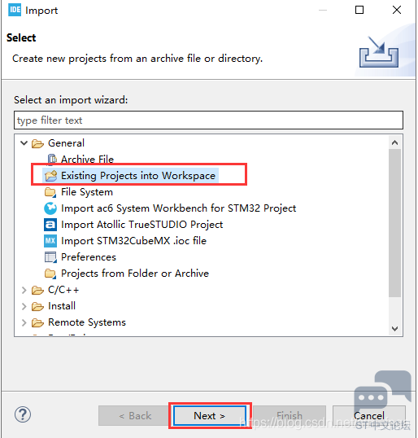Click the STM32CubeMX MX icon
The height and width of the screenshot is (438, 418).
coord(50,241)
